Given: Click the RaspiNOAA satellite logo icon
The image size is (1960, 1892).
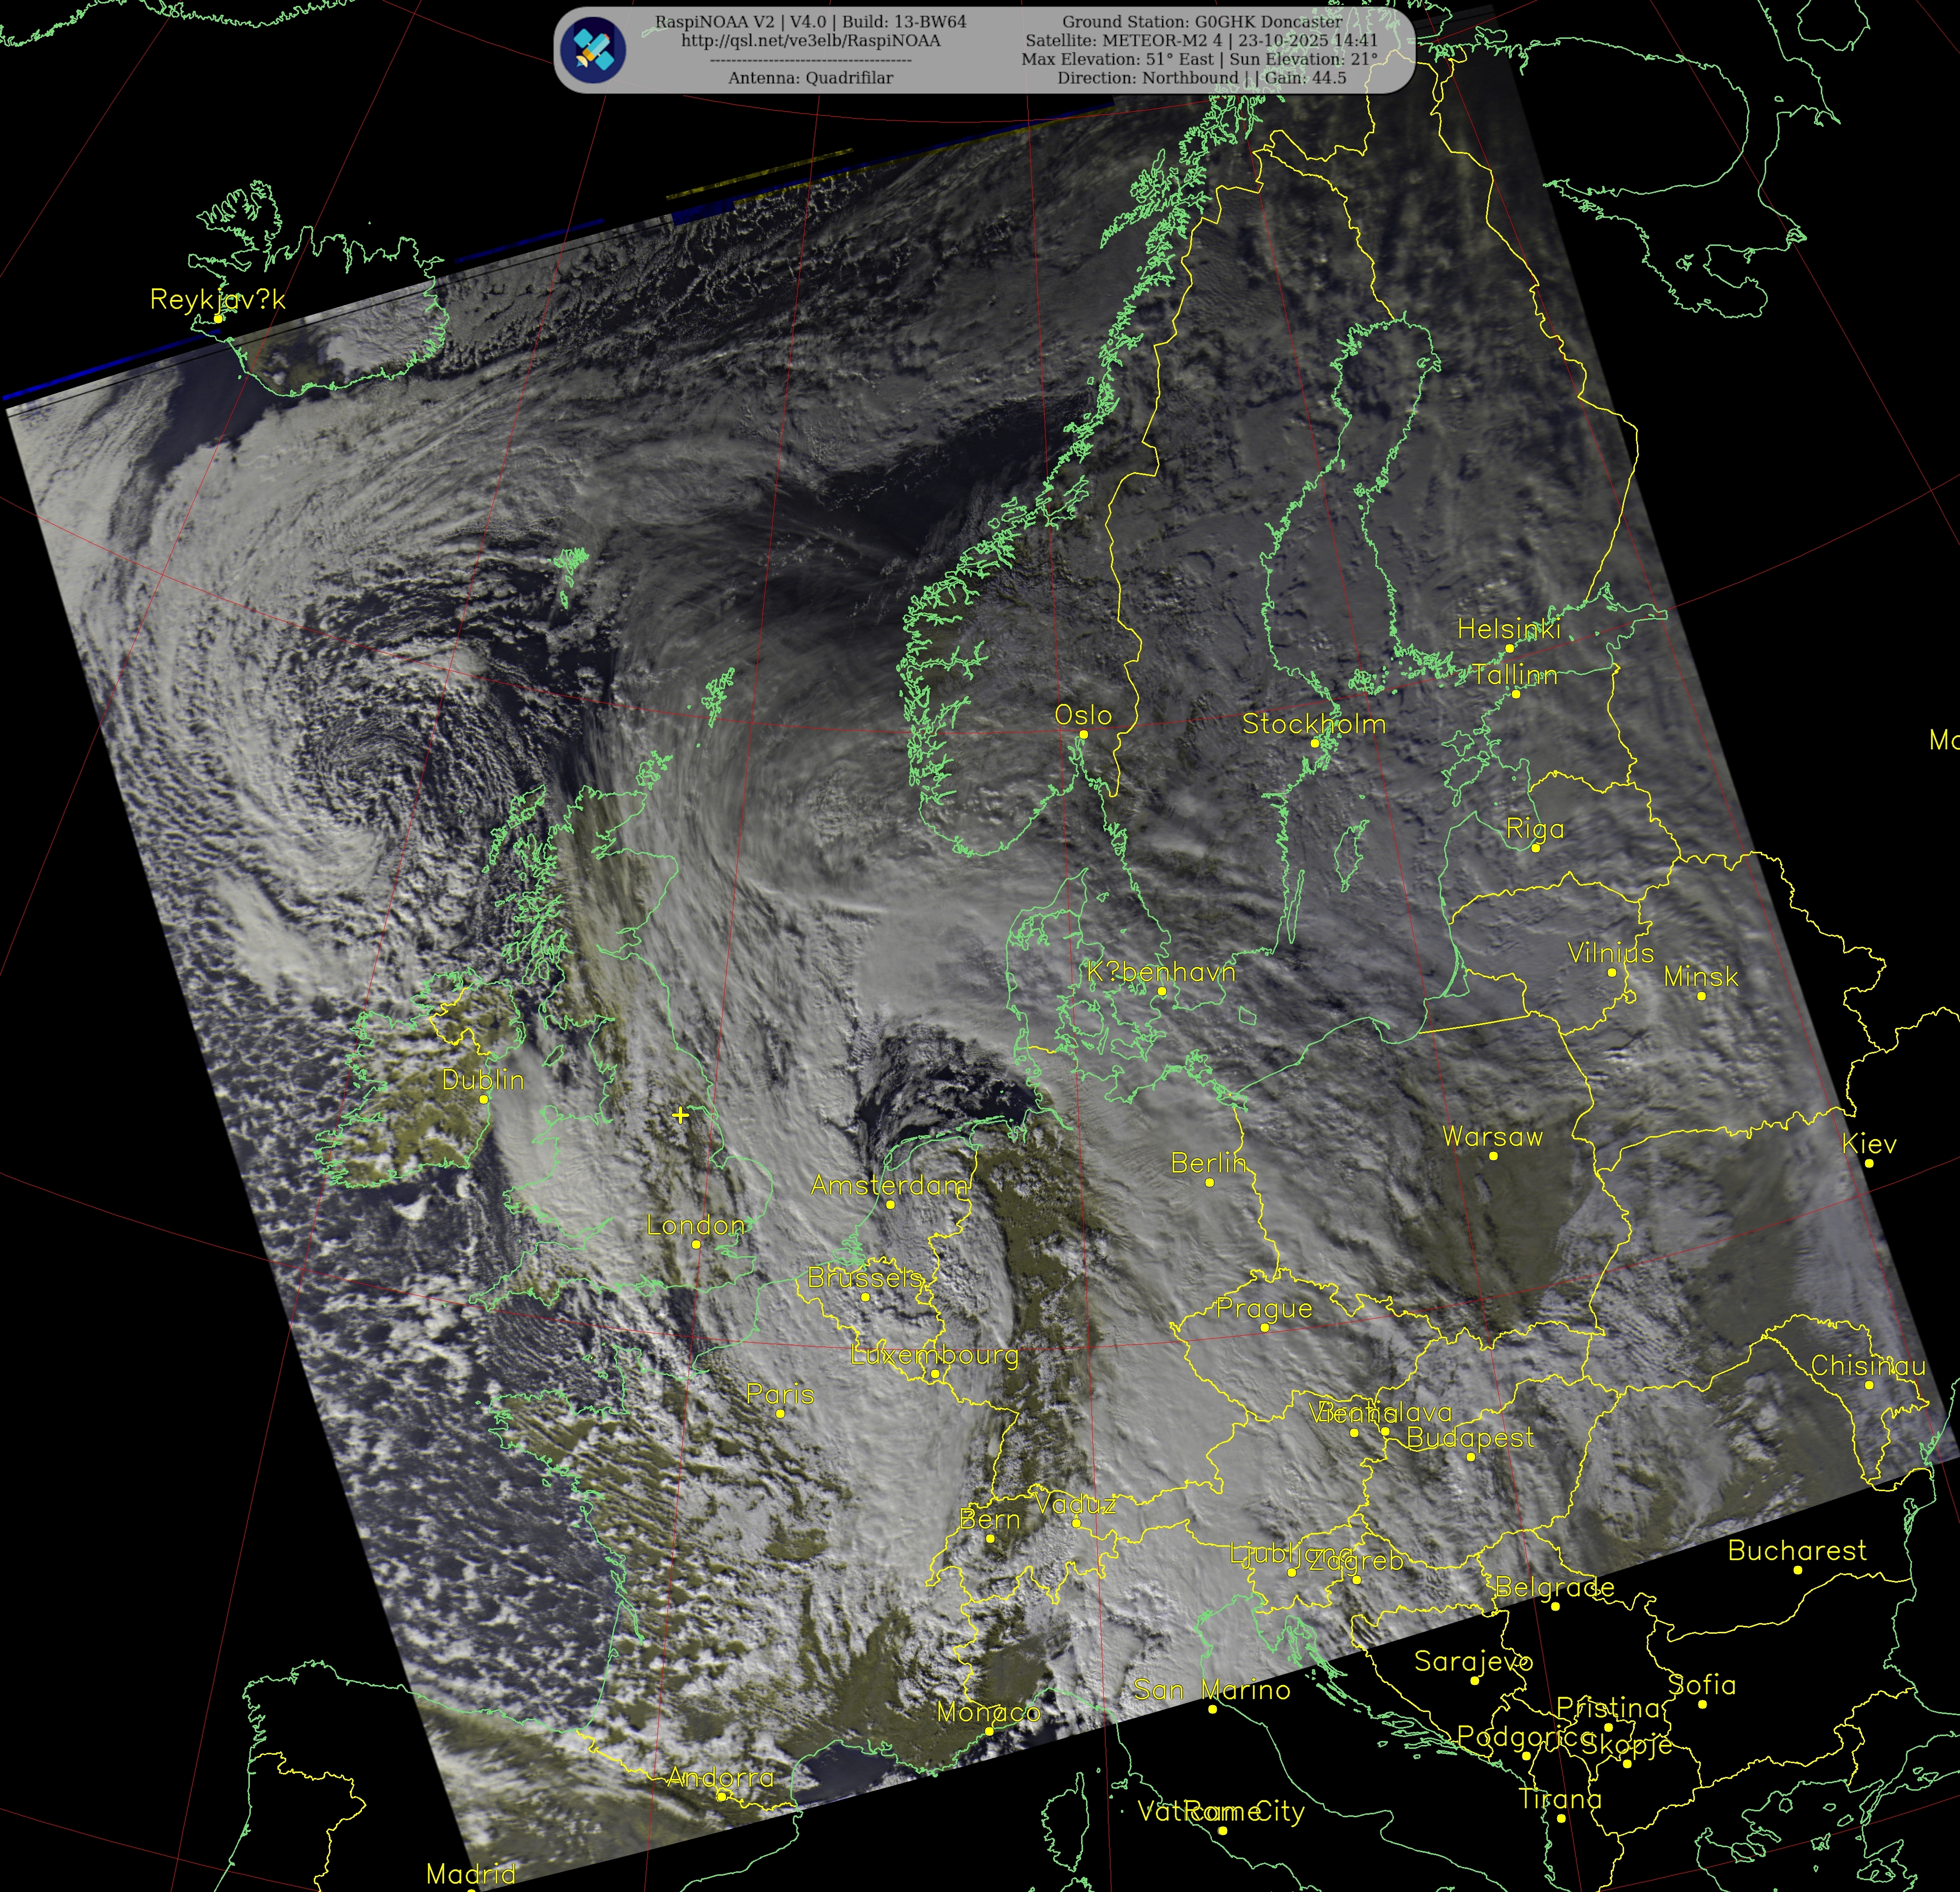Looking at the screenshot, I should (592, 50).
